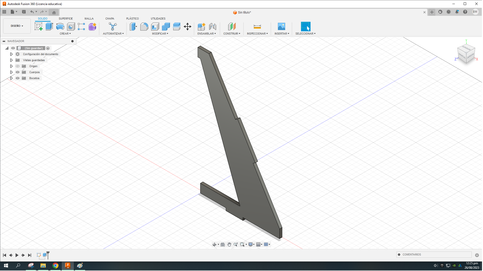Activate the Pan tool in navigation bar
The height and width of the screenshot is (271, 483).
tap(229, 244)
